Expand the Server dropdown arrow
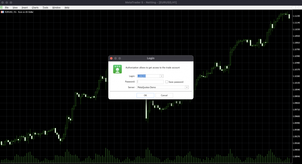This screenshot has width=302, height=164. point(186,87)
